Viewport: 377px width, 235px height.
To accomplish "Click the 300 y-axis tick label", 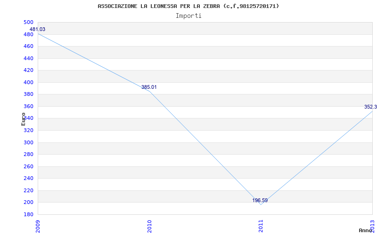I will (28, 142).
